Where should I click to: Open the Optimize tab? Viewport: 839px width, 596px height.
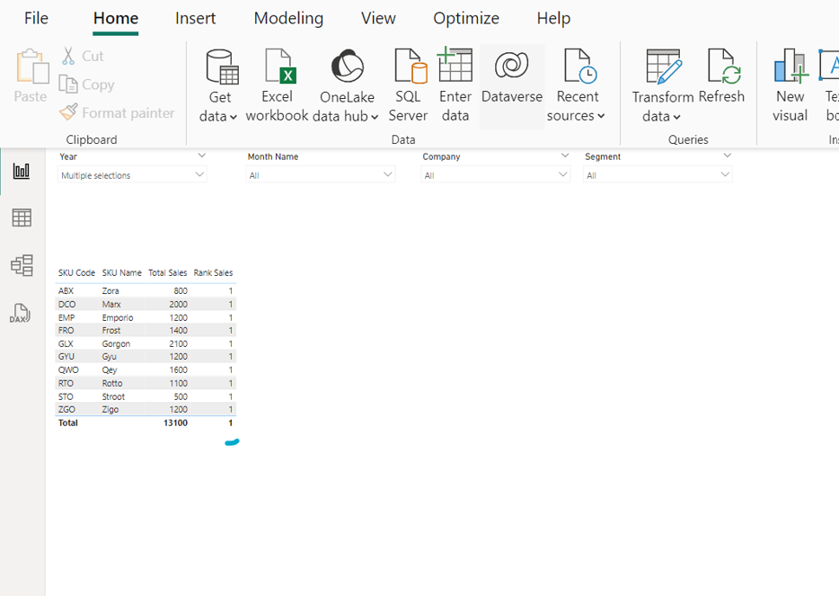coord(466,18)
